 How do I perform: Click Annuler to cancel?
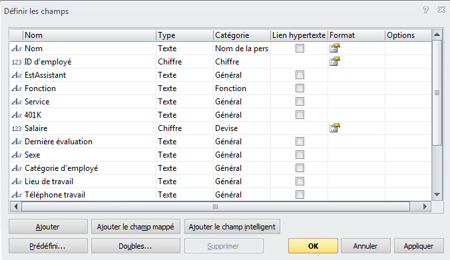coord(365,246)
